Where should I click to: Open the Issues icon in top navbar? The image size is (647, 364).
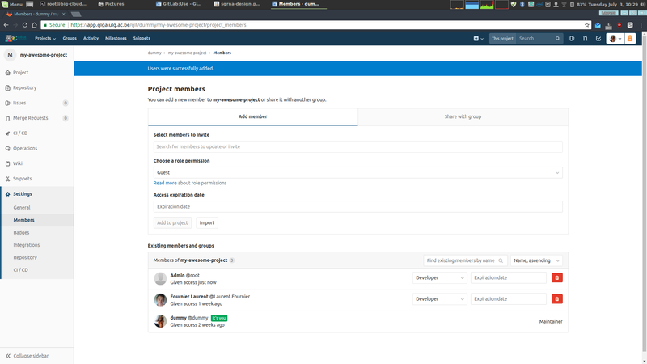(572, 38)
